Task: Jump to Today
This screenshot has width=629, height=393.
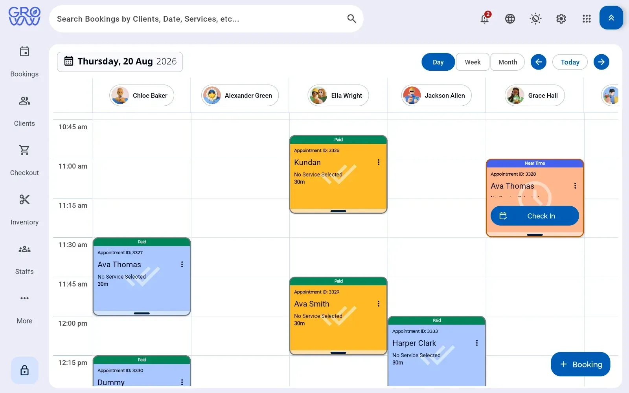Action: (x=570, y=62)
